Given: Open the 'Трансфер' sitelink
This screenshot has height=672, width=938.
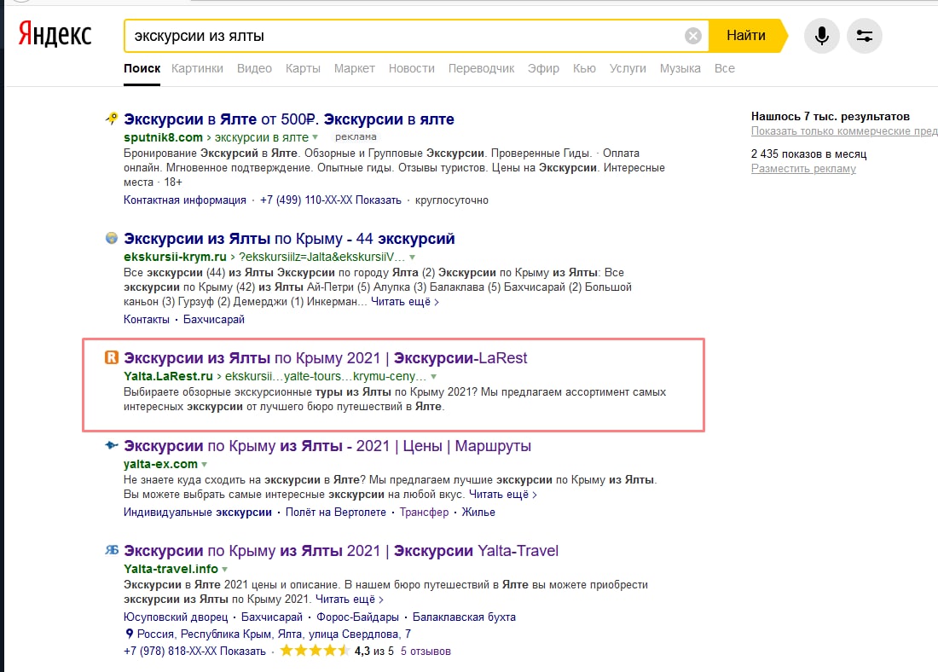Looking at the screenshot, I should pos(424,513).
